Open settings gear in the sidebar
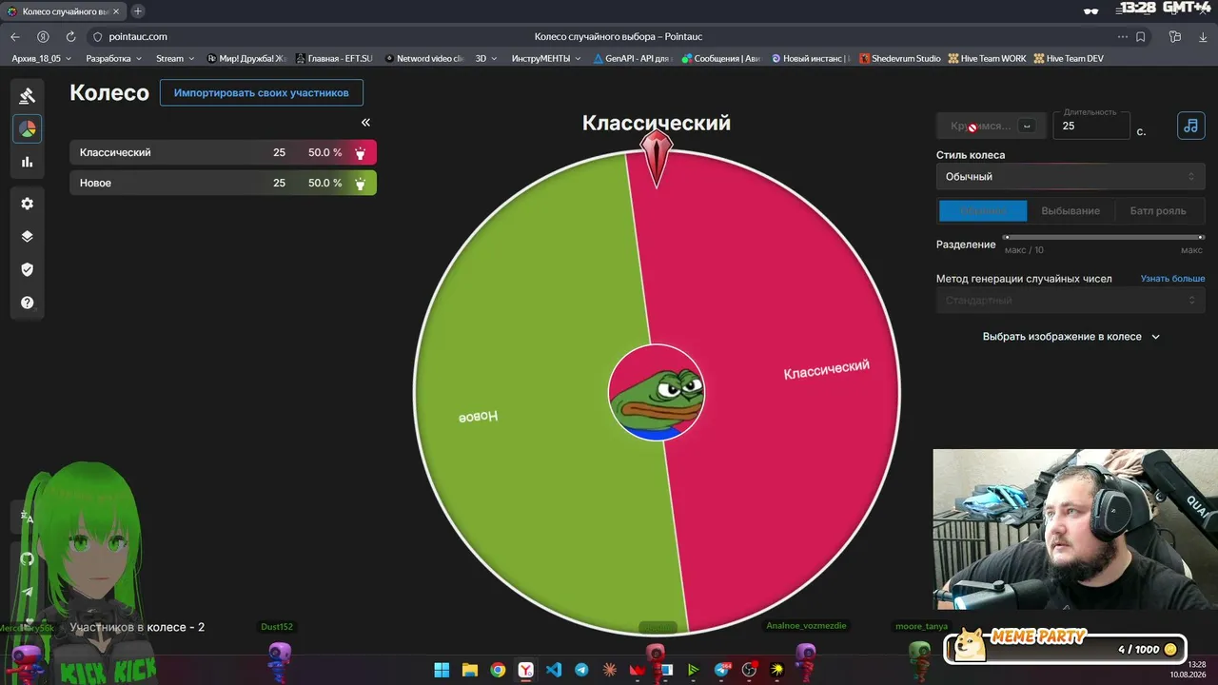1218x685 pixels. (x=27, y=204)
